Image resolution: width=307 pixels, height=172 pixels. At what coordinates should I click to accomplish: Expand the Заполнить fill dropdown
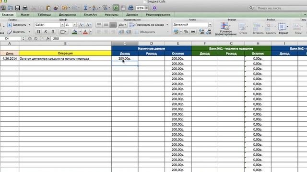(29, 25)
